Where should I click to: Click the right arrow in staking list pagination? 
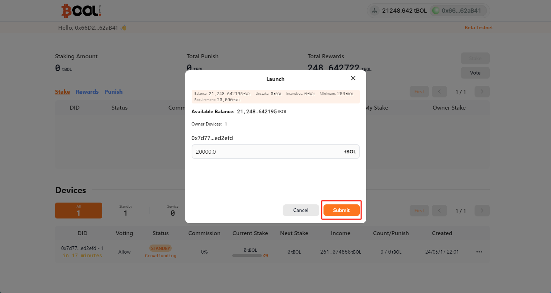coord(482,92)
